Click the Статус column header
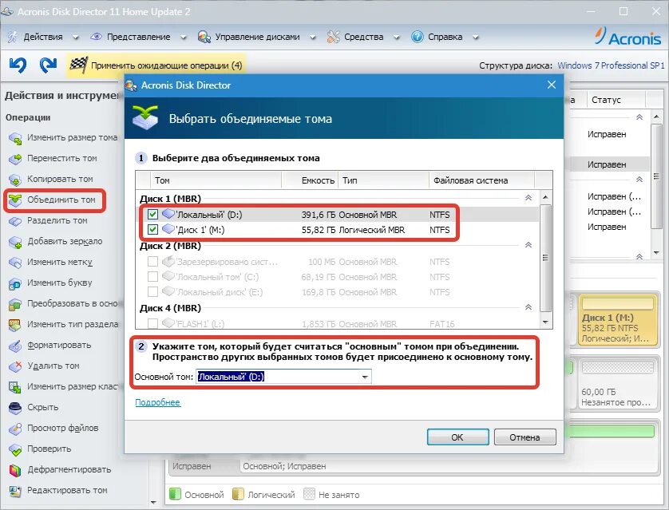This screenshot has width=669, height=510. [616, 100]
